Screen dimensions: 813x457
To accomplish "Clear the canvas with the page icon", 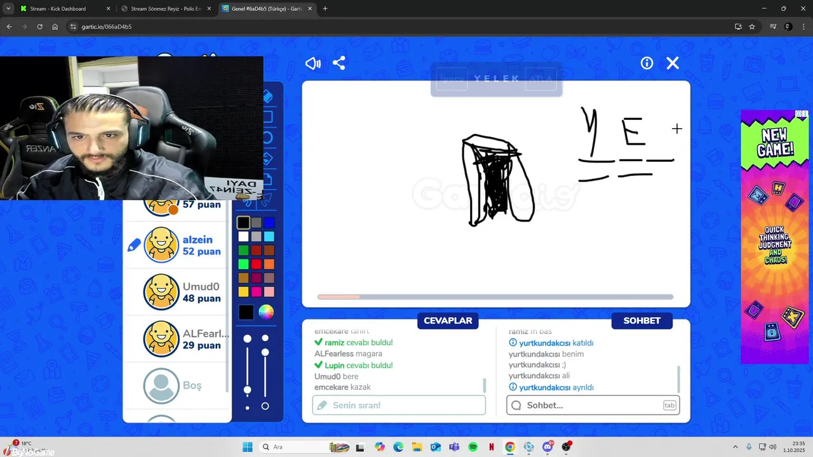I will [267, 180].
